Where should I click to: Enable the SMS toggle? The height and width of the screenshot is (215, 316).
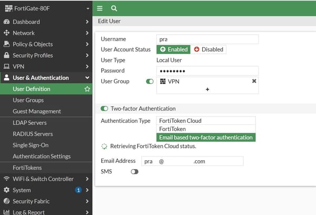tap(134, 172)
